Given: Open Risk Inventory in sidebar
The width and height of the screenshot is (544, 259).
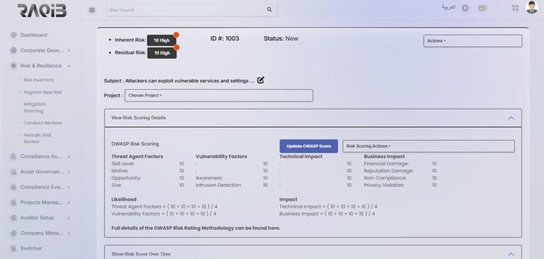Looking at the screenshot, I should pyautogui.click(x=39, y=80).
